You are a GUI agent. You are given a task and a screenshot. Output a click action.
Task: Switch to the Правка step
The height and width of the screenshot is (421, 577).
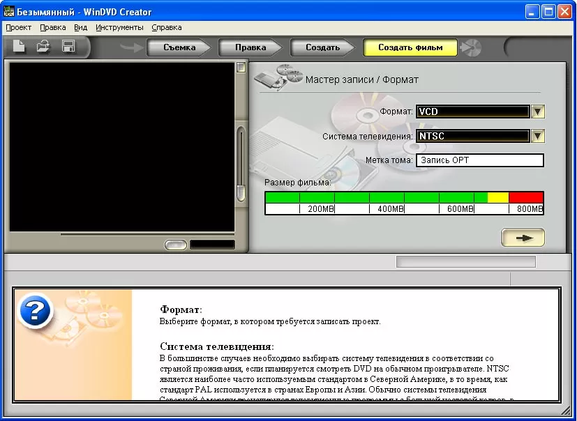250,47
